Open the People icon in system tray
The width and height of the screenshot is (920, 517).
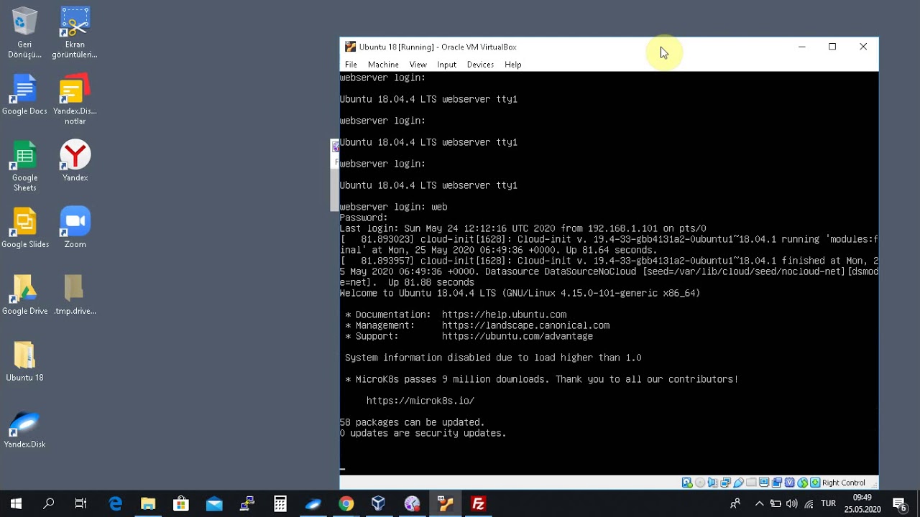click(735, 504)
